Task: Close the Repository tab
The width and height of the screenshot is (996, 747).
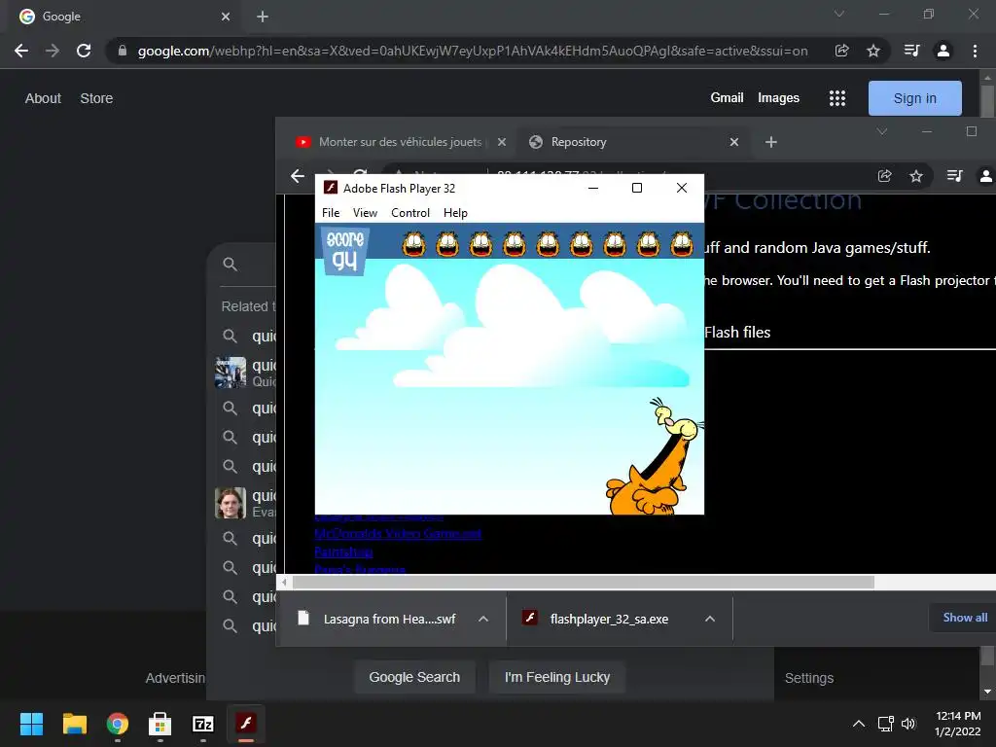Action: (x=734, y=142)
